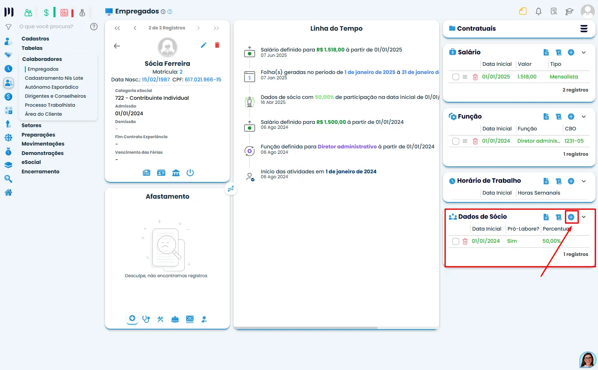
Task: Add new Dados de Sócio record
Action: [x=571, y=217]
